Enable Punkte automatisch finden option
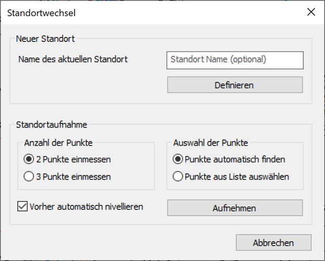The height and width of the screenshot is (261, 325). pos(178,159)
